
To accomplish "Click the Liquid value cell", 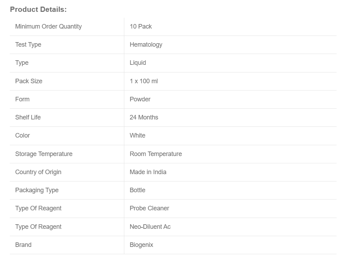I will 138,63.
